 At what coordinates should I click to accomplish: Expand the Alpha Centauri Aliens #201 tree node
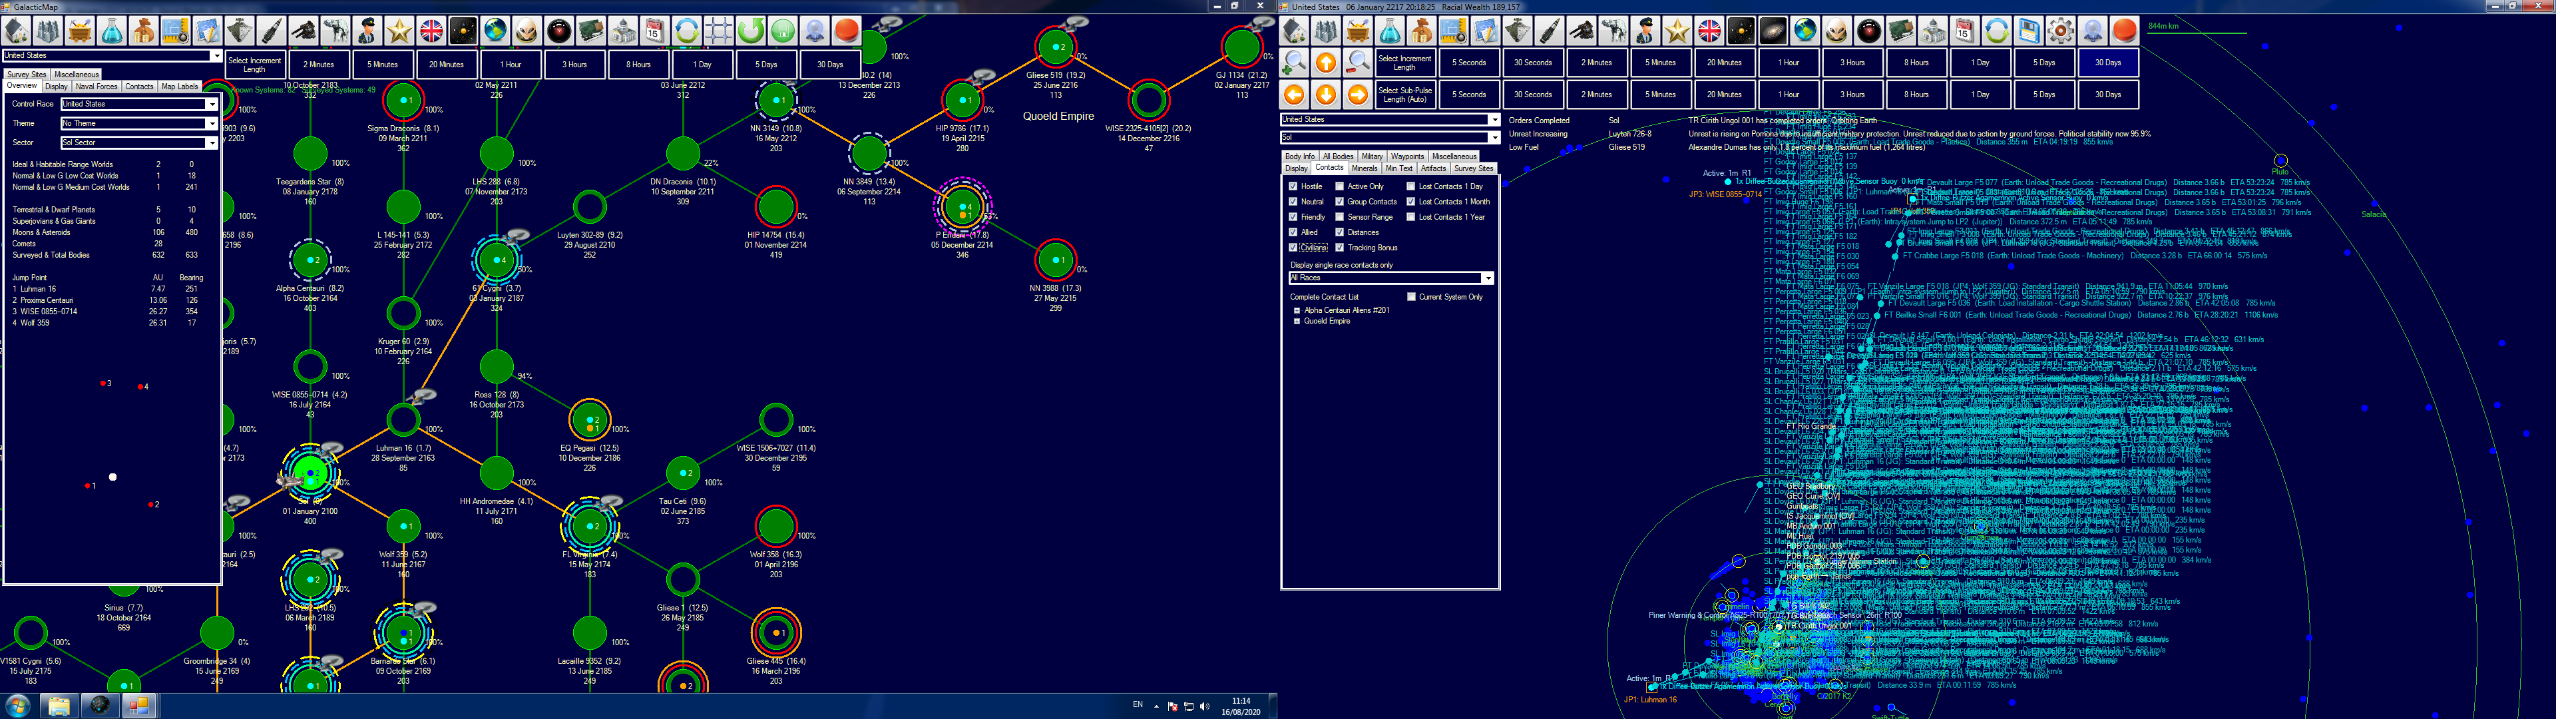point(1297,310)
